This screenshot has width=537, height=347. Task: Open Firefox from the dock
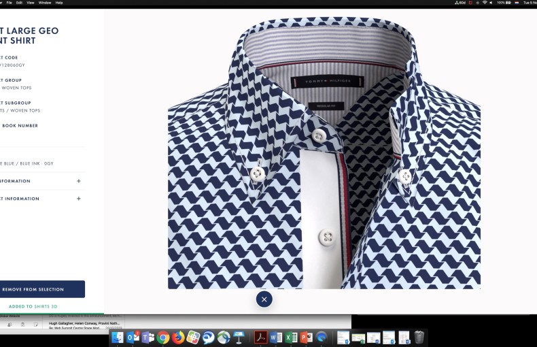click(178, 337)
